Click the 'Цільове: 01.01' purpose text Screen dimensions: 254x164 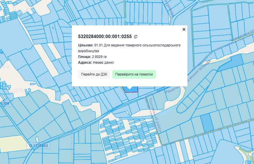129,48
